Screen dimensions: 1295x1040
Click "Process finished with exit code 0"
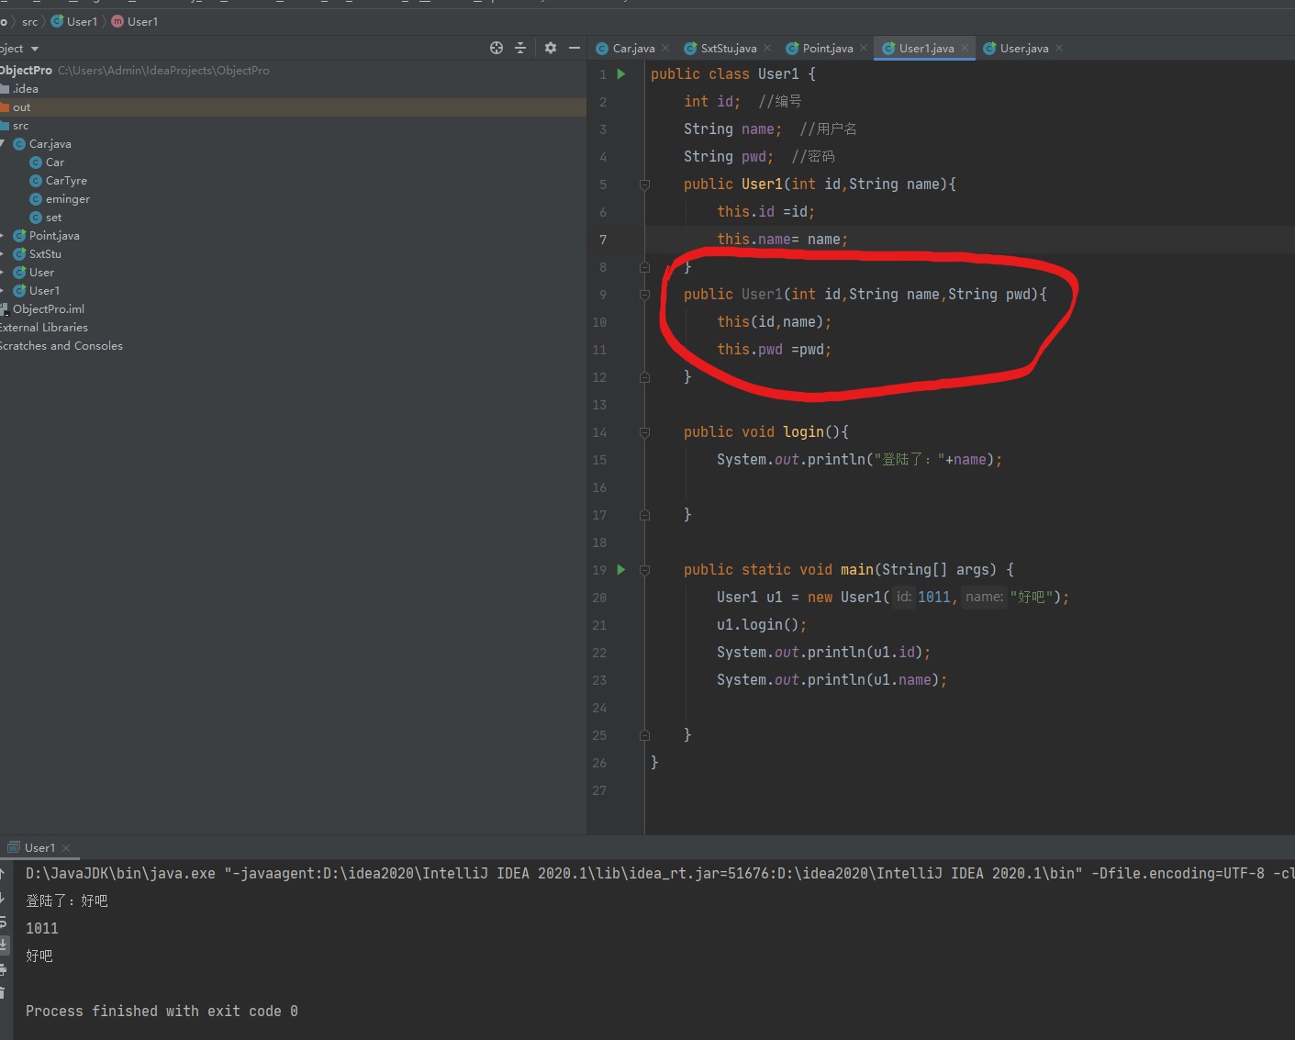click(162, 1012)
